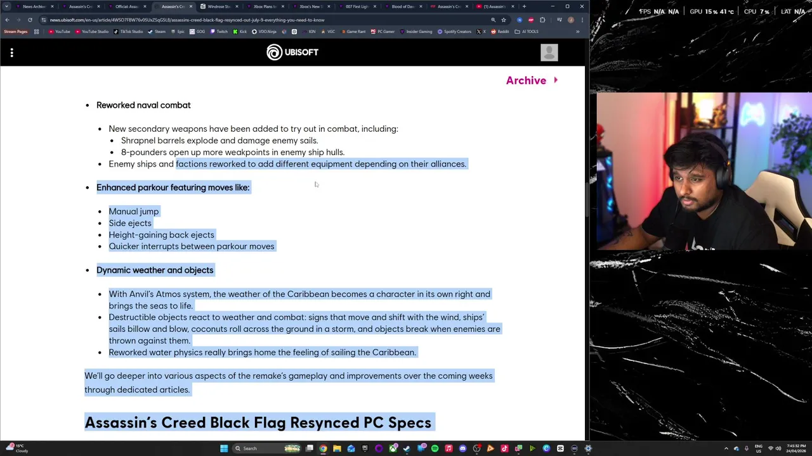The width and height of the screenshot is (812, 456).
Task: Bookmark this page with the star icon
Action: [x=504, y=20]
